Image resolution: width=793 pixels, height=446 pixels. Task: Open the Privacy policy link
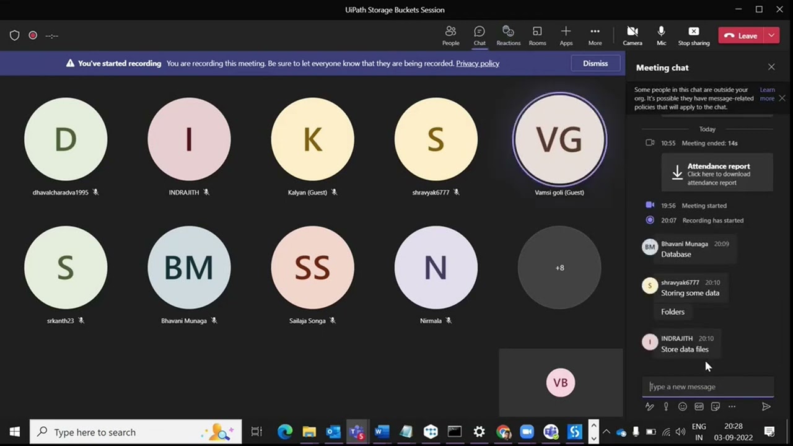point(478,63)
